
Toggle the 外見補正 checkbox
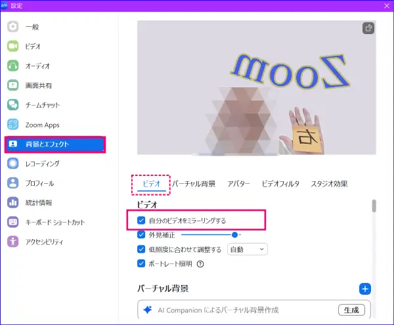tap(141, 234)
